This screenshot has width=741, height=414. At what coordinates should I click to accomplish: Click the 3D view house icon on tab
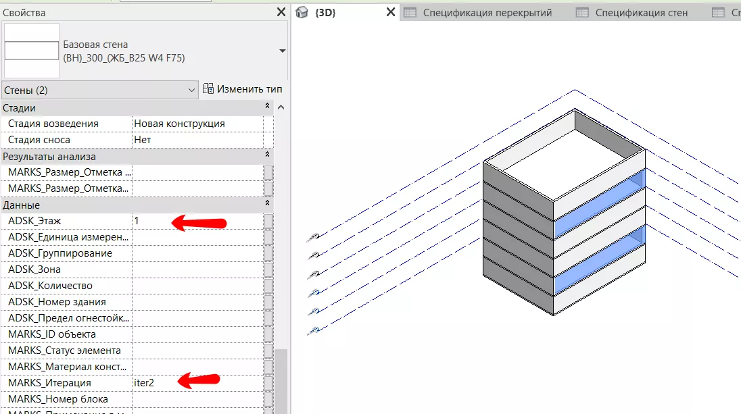coord(302,12)
